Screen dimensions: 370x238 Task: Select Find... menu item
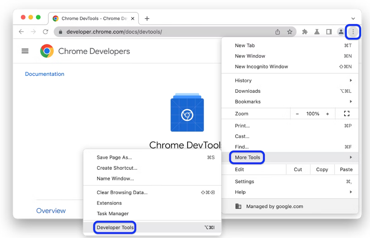tap(290, 147)
